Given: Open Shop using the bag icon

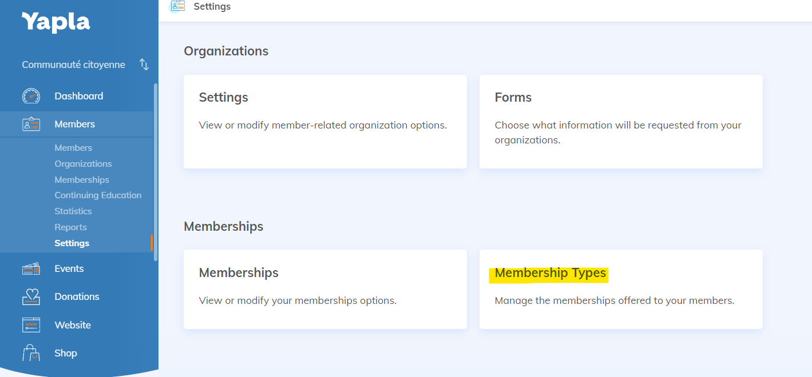Looking at the screenshot, I should tap(30, 352).
